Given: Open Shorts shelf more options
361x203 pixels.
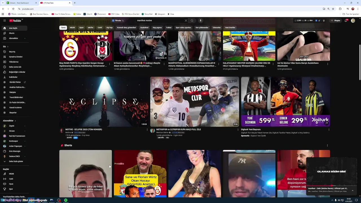Looking at the screenshot, I should (x=327, y=145).
